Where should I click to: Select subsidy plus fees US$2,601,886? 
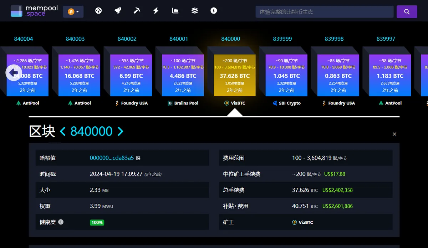coord(337,206)
